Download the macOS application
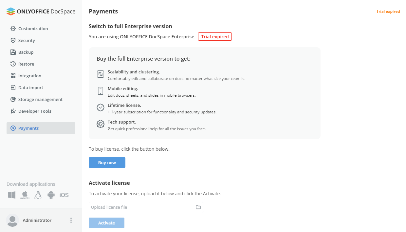The height and width of the screenshot is (232, 406). (x=25, y=195)
